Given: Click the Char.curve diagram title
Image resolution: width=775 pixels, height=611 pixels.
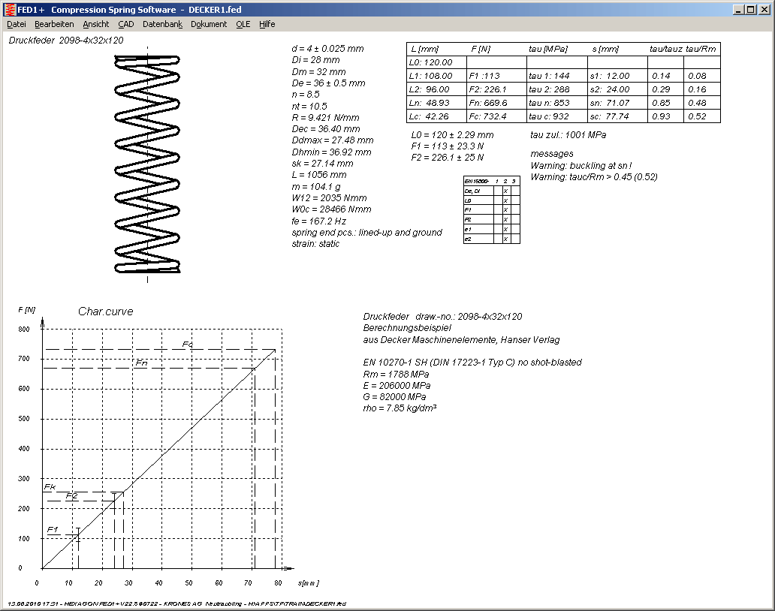Looking at the screenshot, I should pos(105,312).
